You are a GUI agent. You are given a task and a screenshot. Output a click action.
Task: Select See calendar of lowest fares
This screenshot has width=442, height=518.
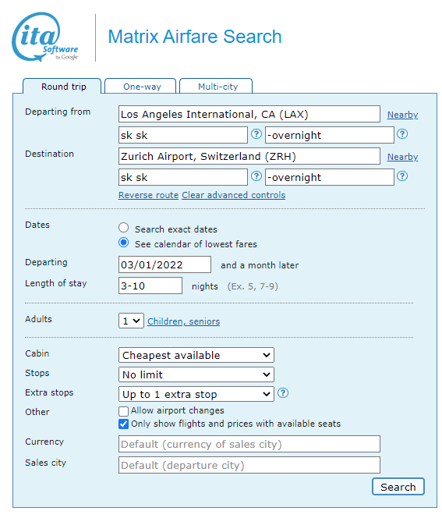123,243
